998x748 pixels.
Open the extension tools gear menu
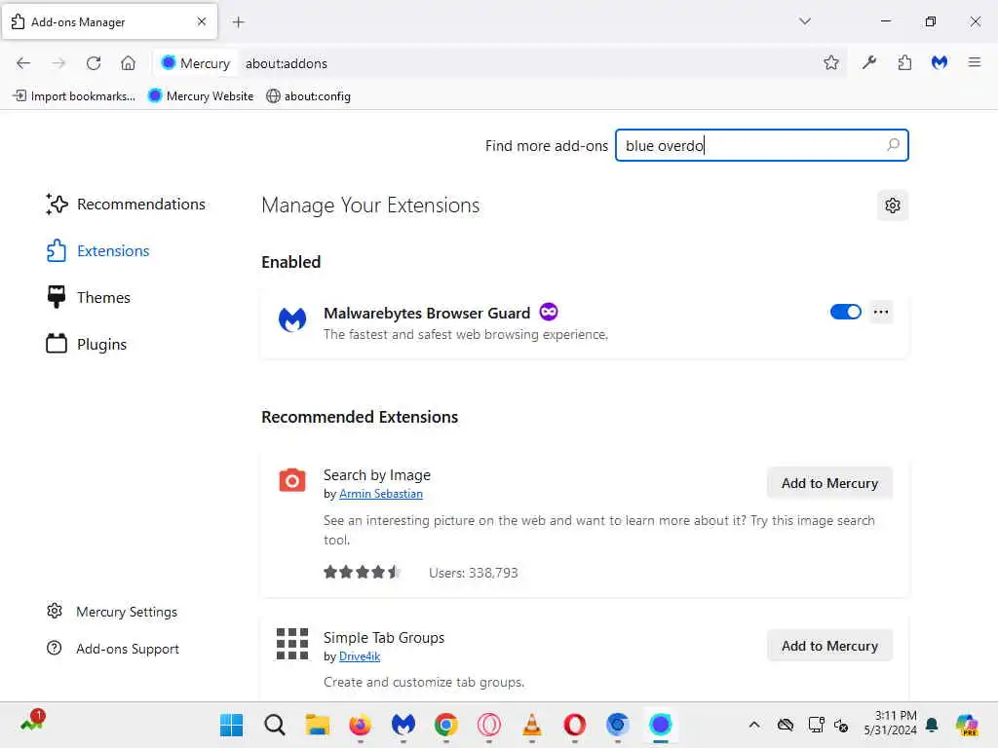click(893, 206)
